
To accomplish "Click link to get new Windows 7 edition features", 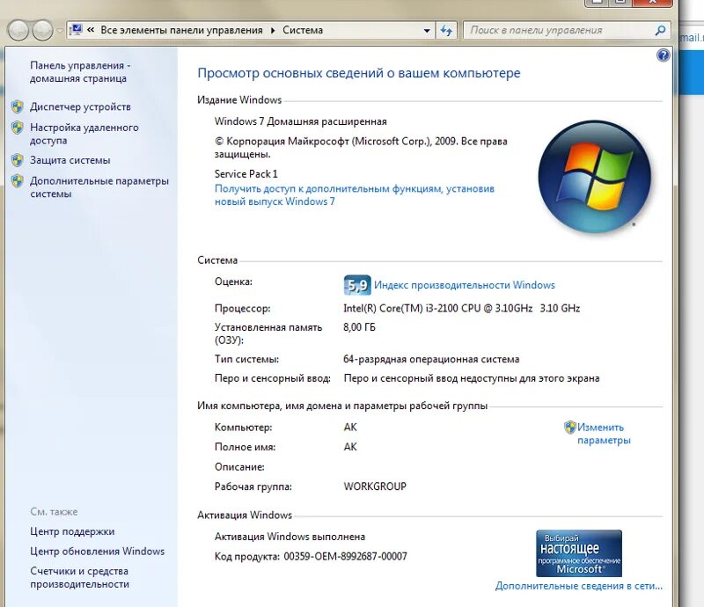I will (x=355, y=194).
